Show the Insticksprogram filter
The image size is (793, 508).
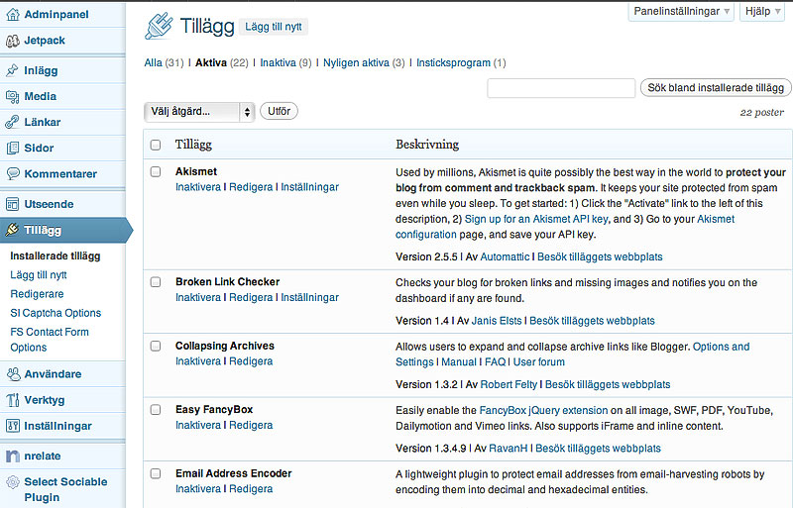coord(453,62)
